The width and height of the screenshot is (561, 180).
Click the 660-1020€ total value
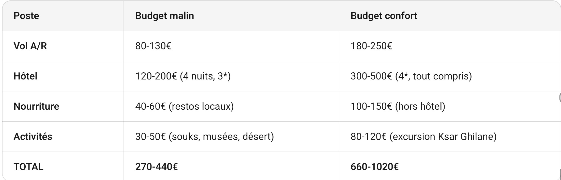(374, 167)
